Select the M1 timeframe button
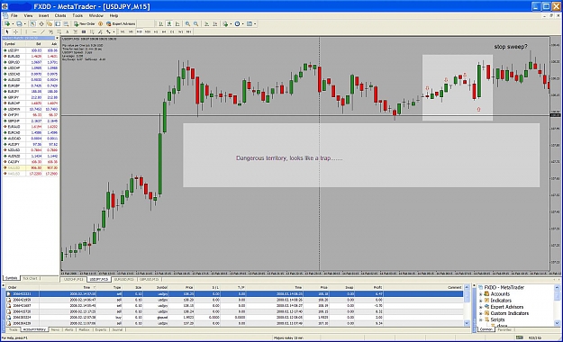This screenshot has width=563, height=342. point(123,31)
